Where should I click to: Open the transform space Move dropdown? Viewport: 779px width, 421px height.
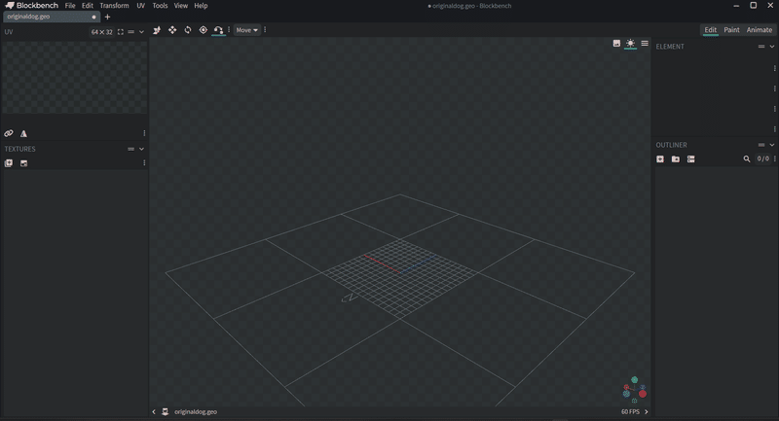(247, 30)
